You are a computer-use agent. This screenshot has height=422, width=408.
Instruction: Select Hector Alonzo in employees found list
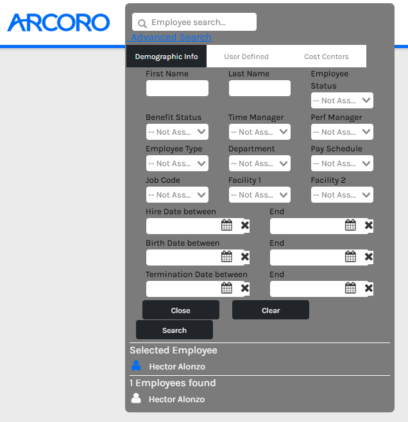(176, 399)
